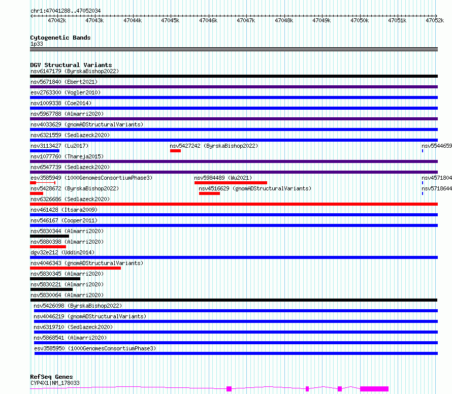
Task: Select nsv5830344 (Almarri2020) label
Action: point(67,231)
